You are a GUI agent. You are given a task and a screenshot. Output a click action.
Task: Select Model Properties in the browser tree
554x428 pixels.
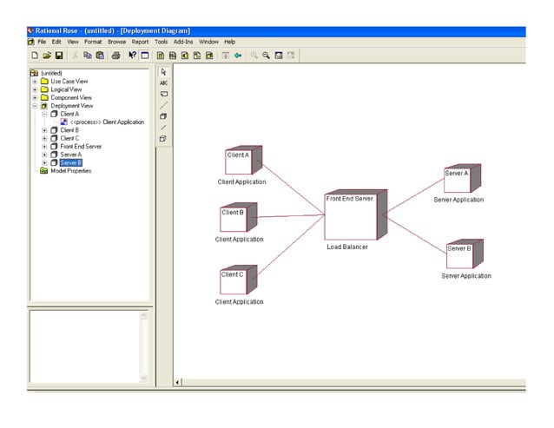click(x=70, y=171)
